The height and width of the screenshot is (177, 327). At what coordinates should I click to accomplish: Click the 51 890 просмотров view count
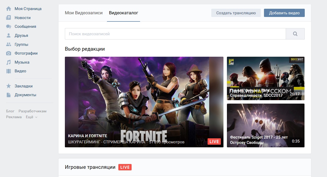coord(167,142)
